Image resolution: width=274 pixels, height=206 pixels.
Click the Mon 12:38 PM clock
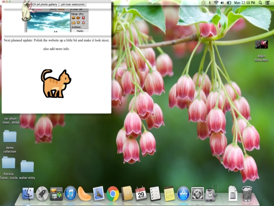245,3
